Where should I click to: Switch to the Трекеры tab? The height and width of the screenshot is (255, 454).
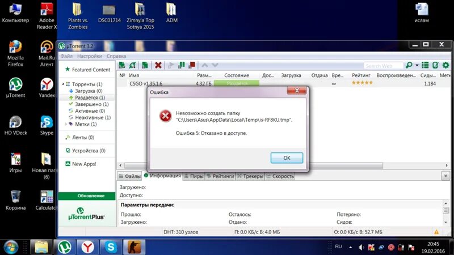click(x=250, y=176)
